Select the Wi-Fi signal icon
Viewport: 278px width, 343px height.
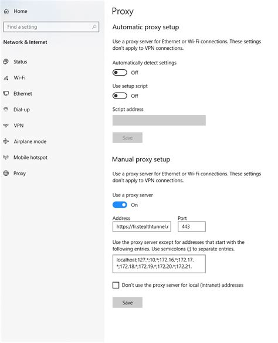click(6, 77)
